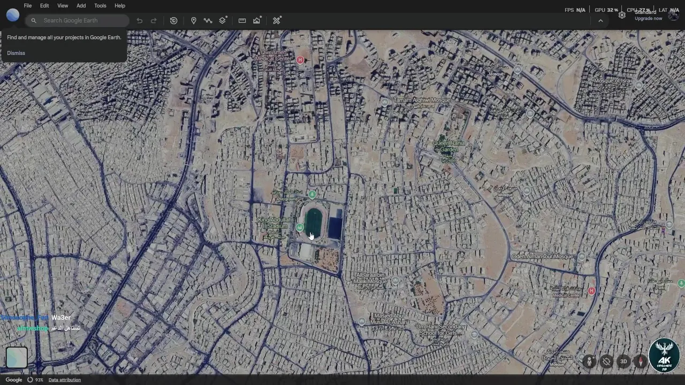The image size is (685, 385).
Task: Click the search magnifier icon
Action: (34, 20)
